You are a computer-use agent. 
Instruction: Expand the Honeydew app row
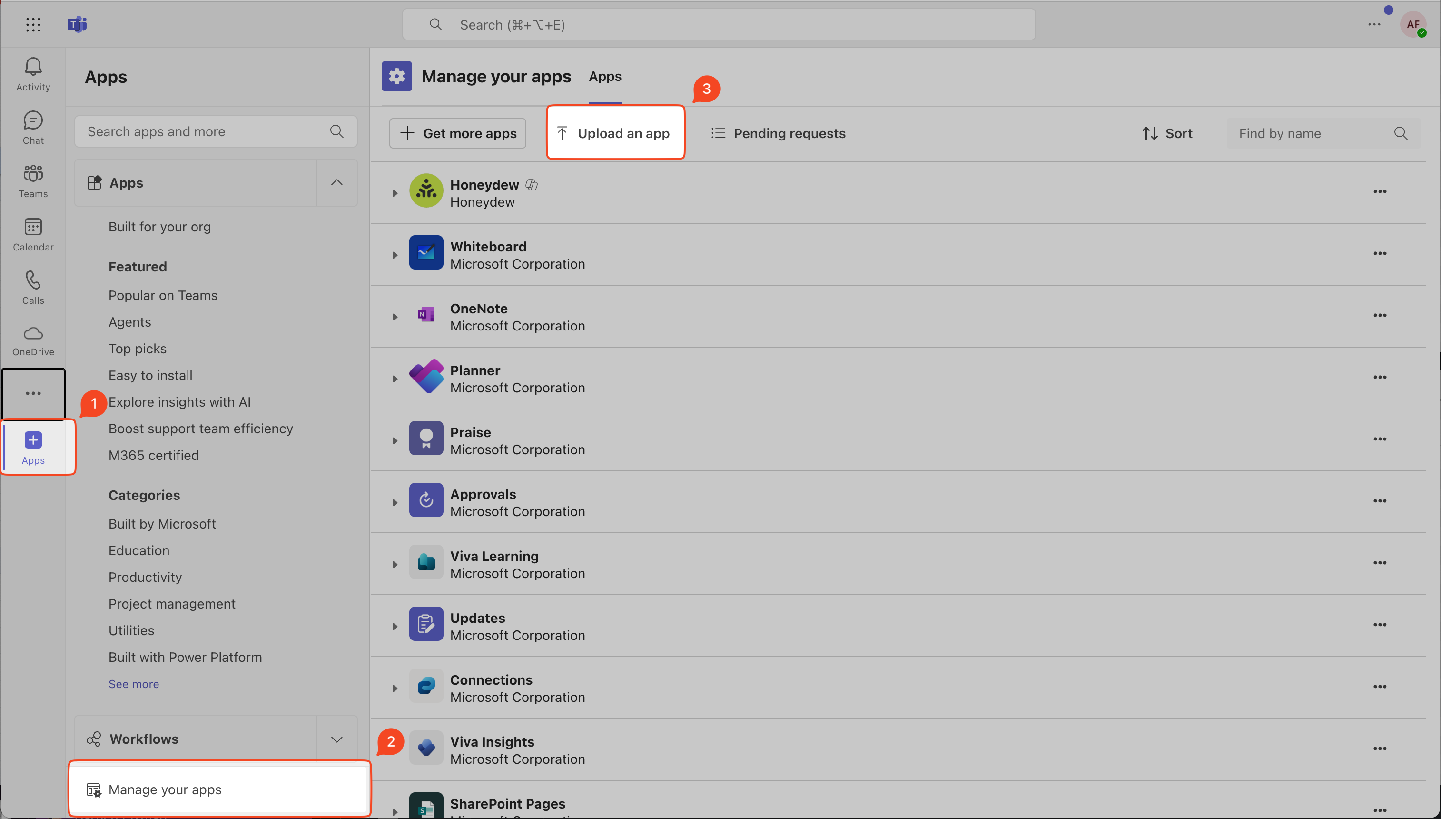pyautogui.click(x=395, y=193)
